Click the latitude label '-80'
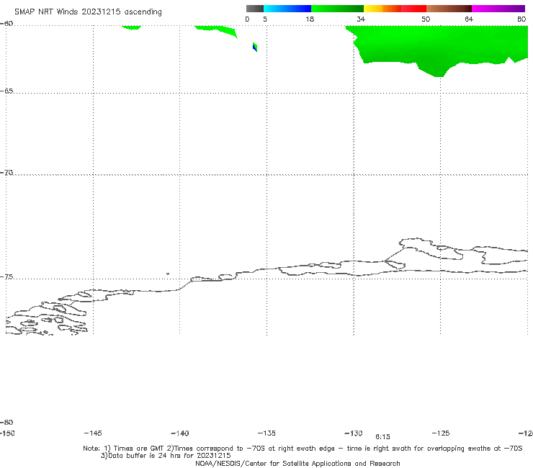Viewport: 533px width, 468px height. pos(6,422)
